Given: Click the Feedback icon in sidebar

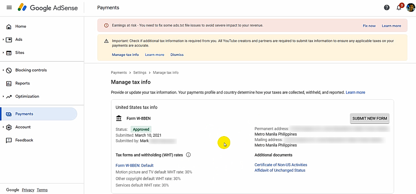Looking at the screenshot, I should click(x=9, y=140).
